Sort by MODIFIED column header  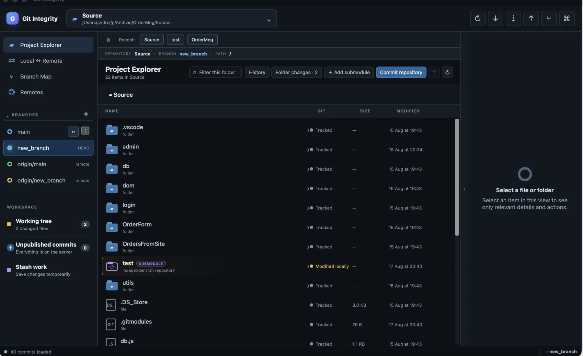408,111
